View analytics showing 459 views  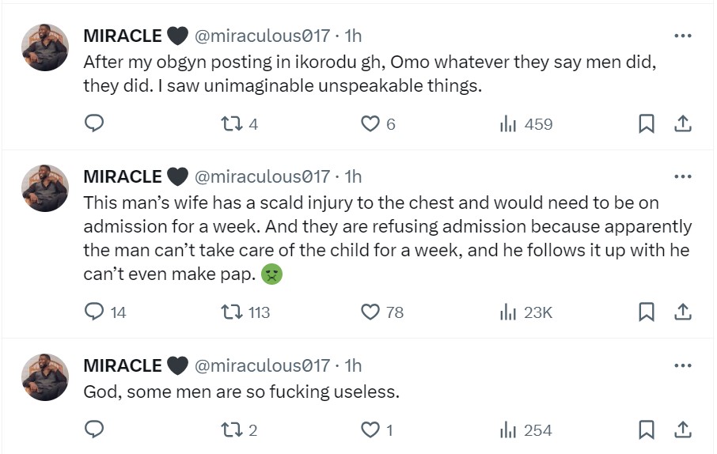508,124
